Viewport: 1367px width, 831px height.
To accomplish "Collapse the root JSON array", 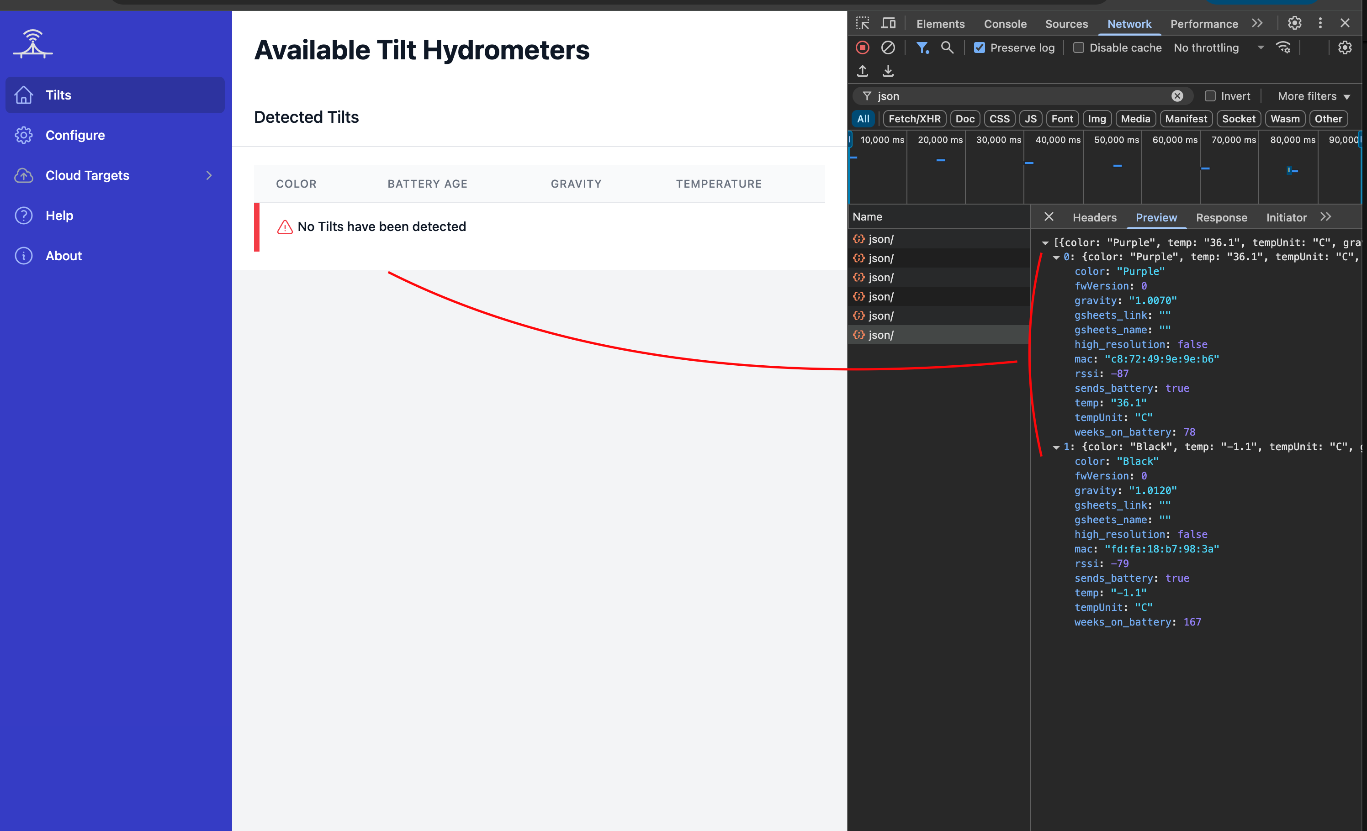I will (1044, 243).
